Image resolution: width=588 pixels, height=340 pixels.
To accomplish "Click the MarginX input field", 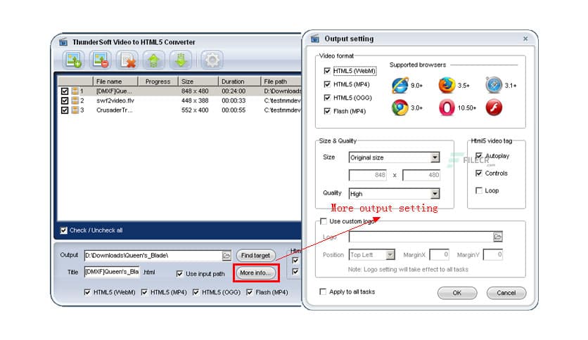I will [439, 254].
